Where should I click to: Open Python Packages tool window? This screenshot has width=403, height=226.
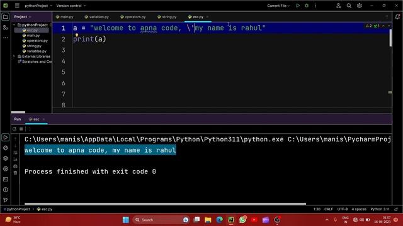pyautogui.click(x=6, y=158)
